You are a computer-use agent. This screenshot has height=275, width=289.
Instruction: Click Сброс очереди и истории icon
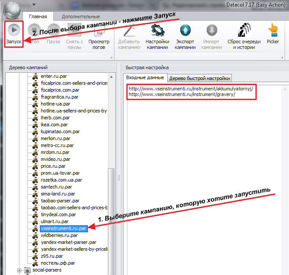point(244,30)
